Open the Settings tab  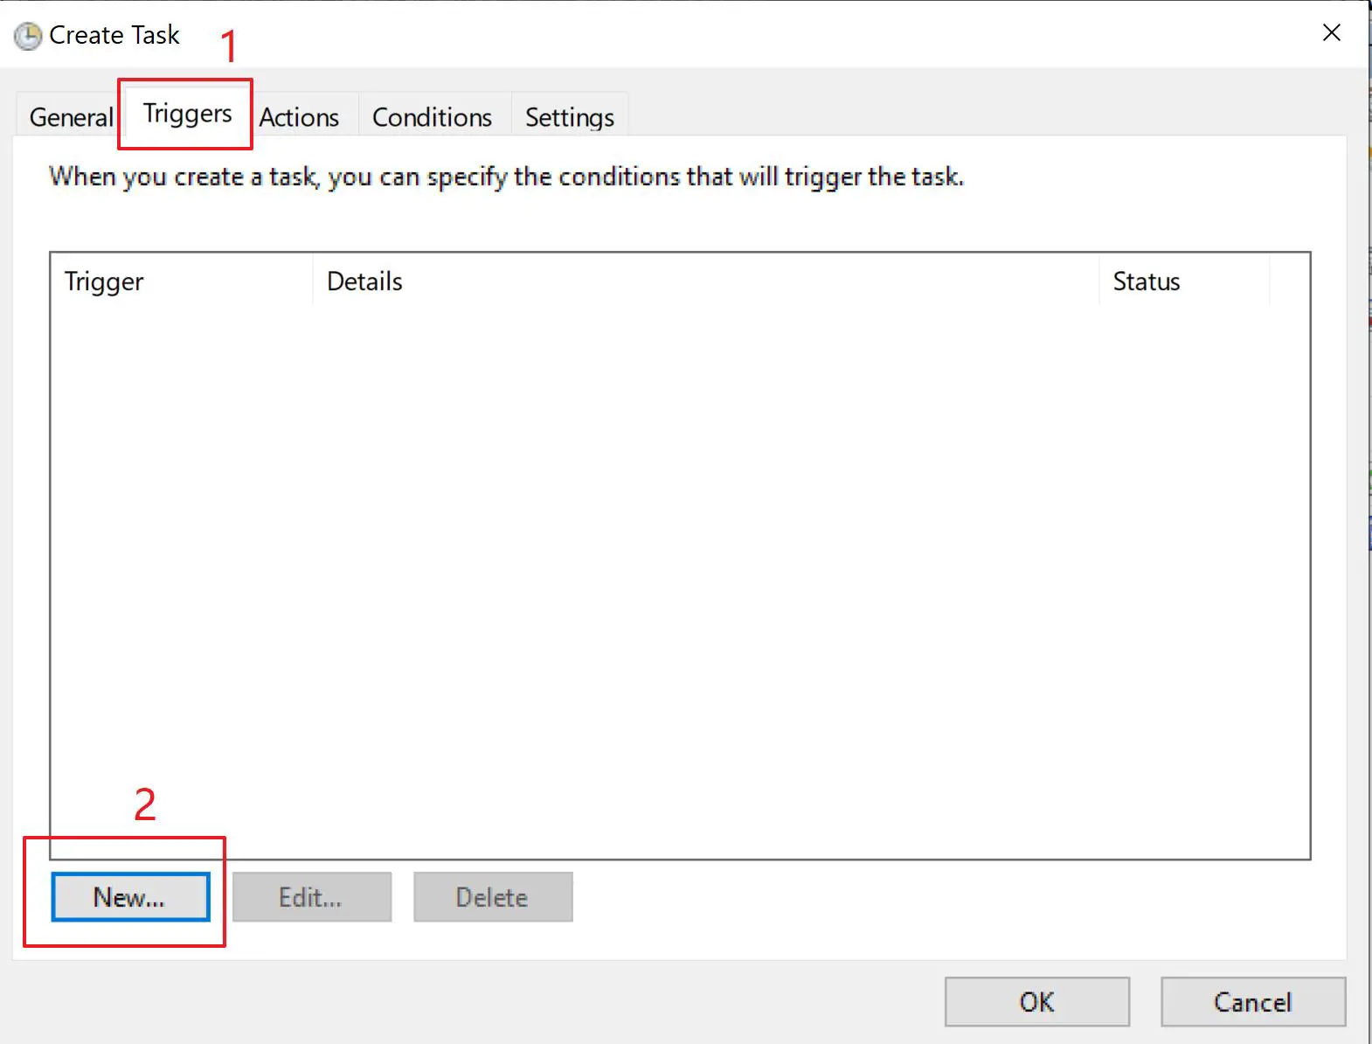(x=569, y=116)
